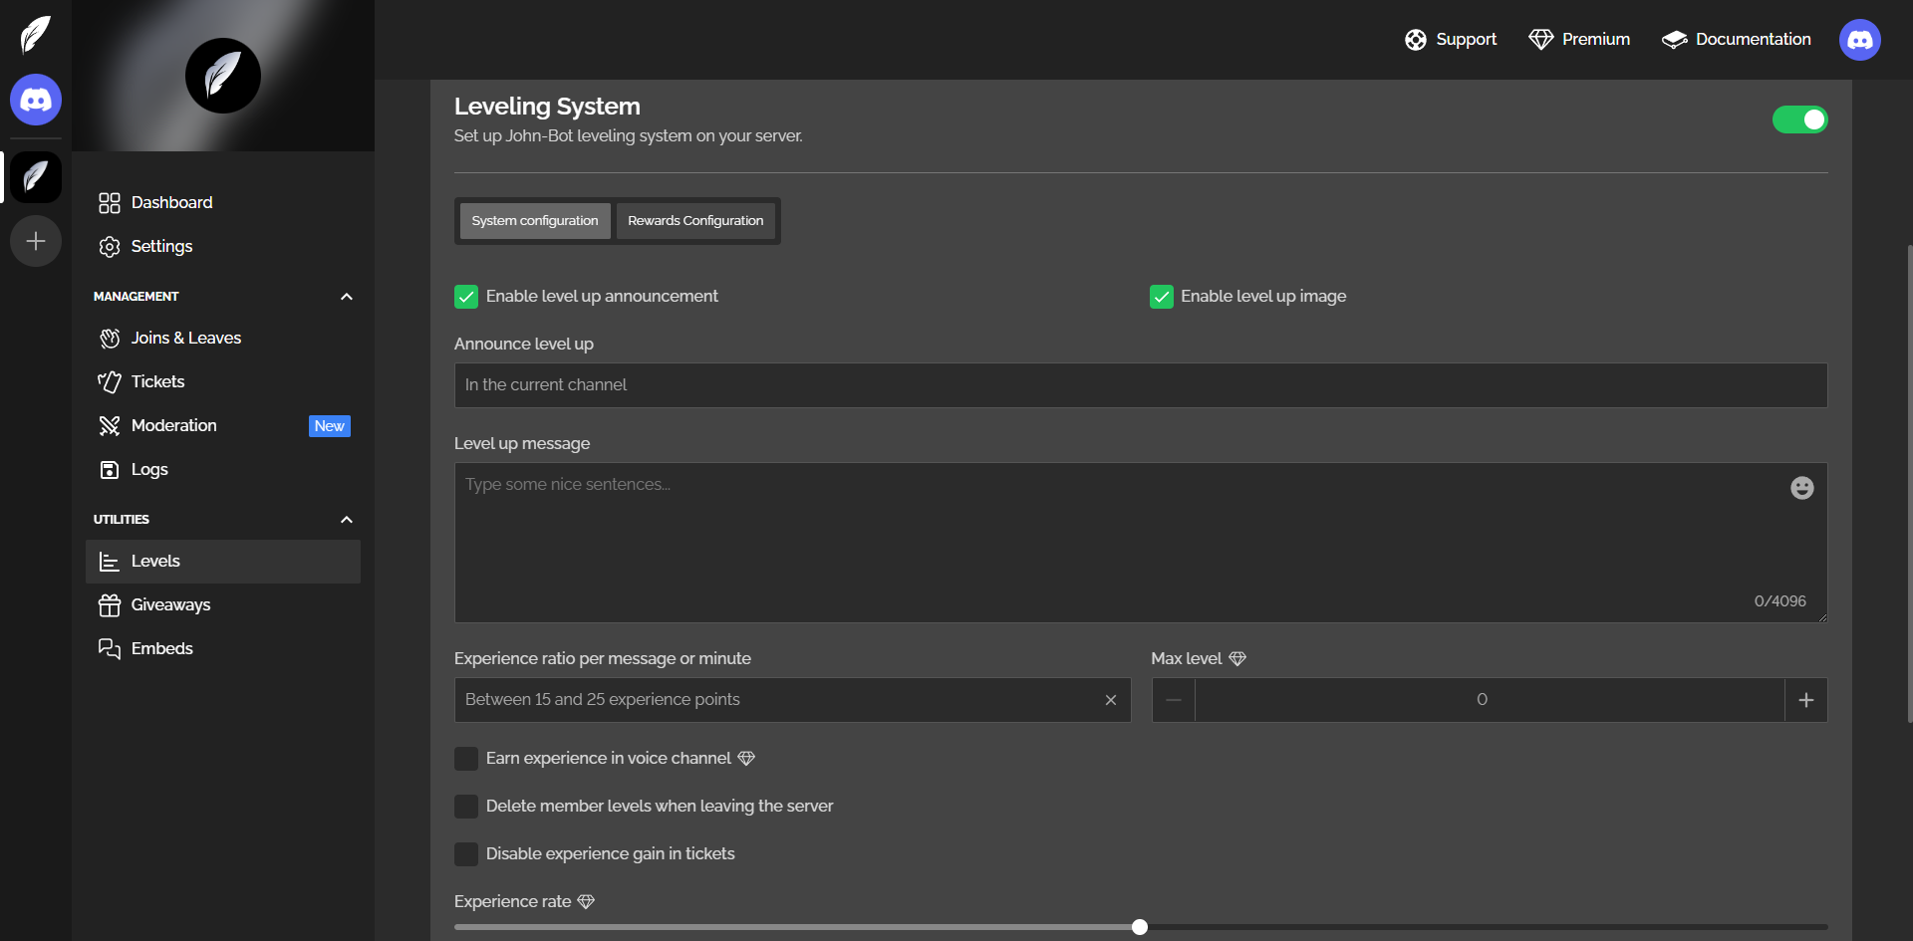Collapse the Utilities section
The image size is (1913, 941).
point(346,520)
